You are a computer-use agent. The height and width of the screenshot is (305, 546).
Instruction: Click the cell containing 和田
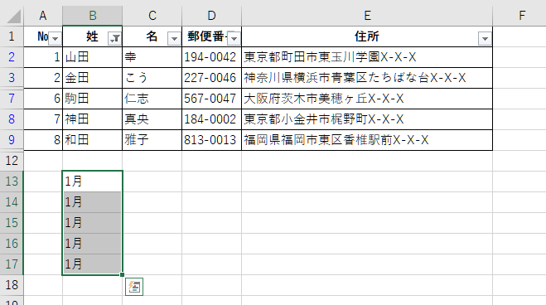click(x=92, y=140)
